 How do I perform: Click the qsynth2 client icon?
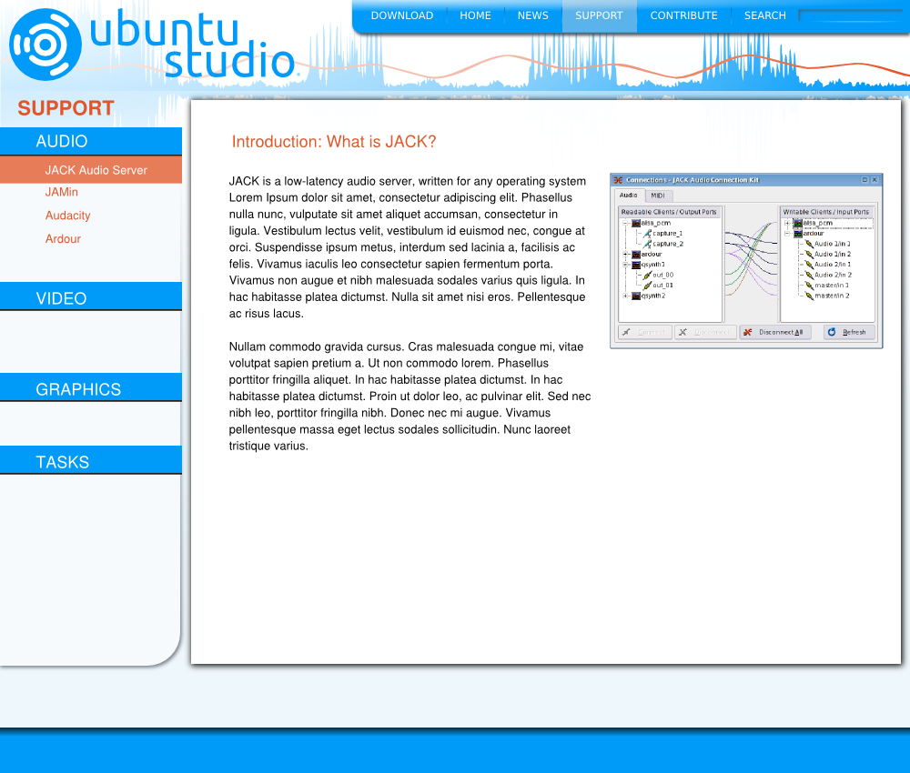[636, 296]
